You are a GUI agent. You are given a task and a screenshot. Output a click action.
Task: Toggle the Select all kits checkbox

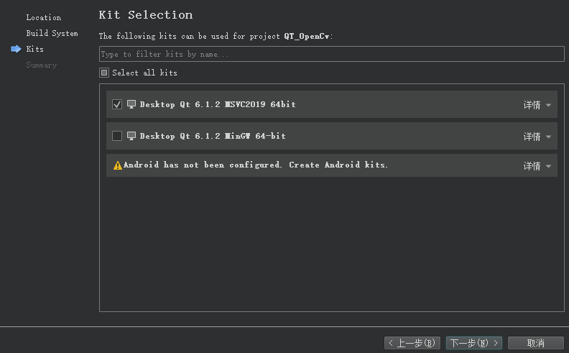[x=104, y=73]
